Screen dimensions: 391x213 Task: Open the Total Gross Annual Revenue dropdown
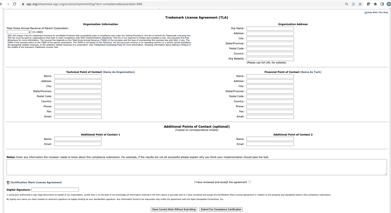19,32
